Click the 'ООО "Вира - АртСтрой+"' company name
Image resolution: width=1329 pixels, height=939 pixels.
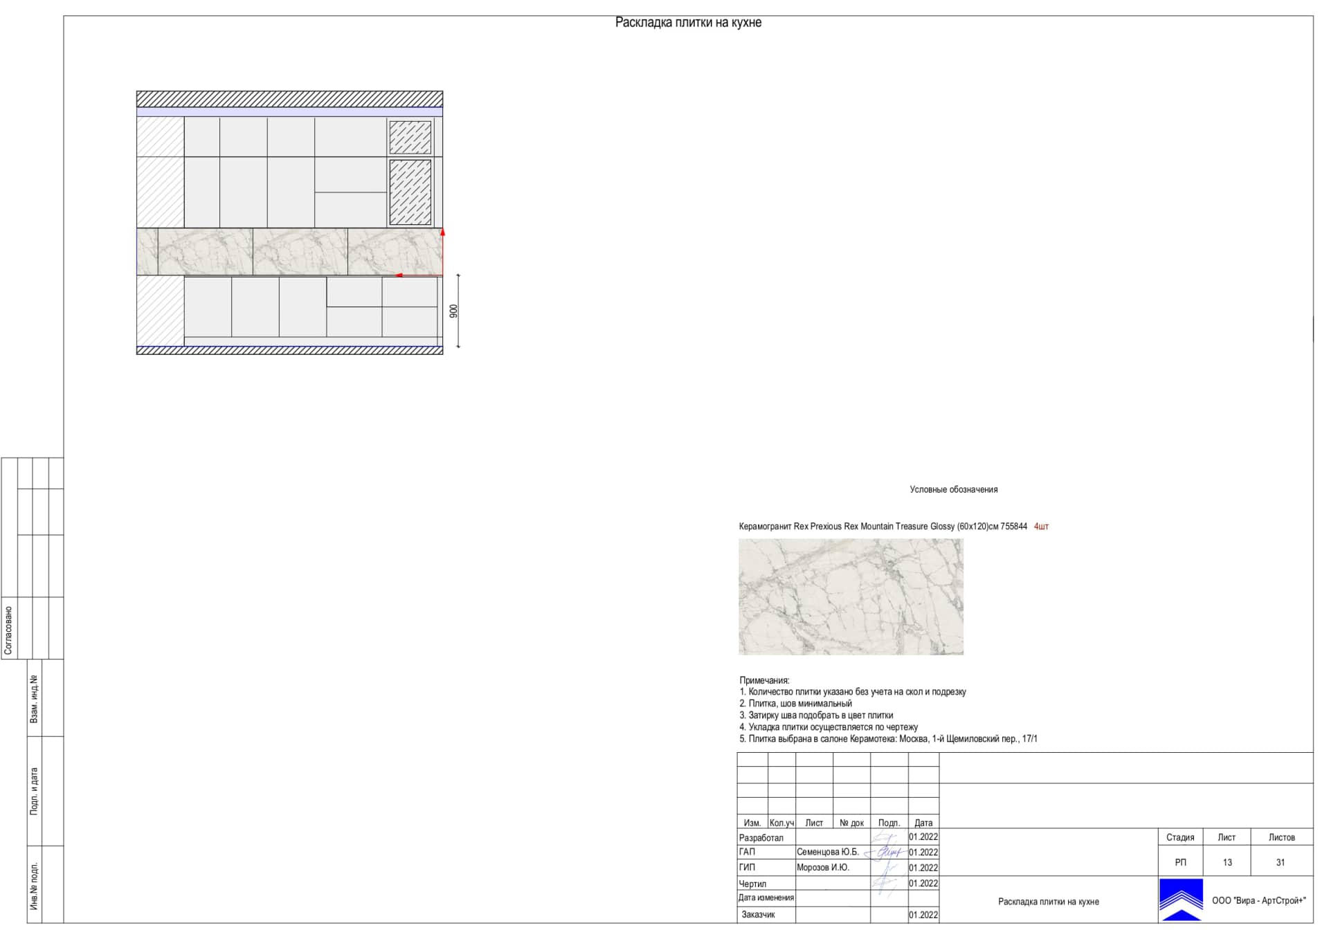1258,900
